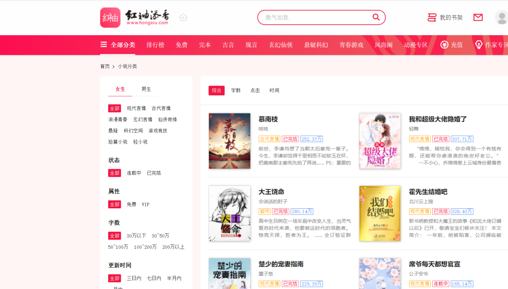
Task: Click the 首页 breadcrumb link
Action: 105,66
